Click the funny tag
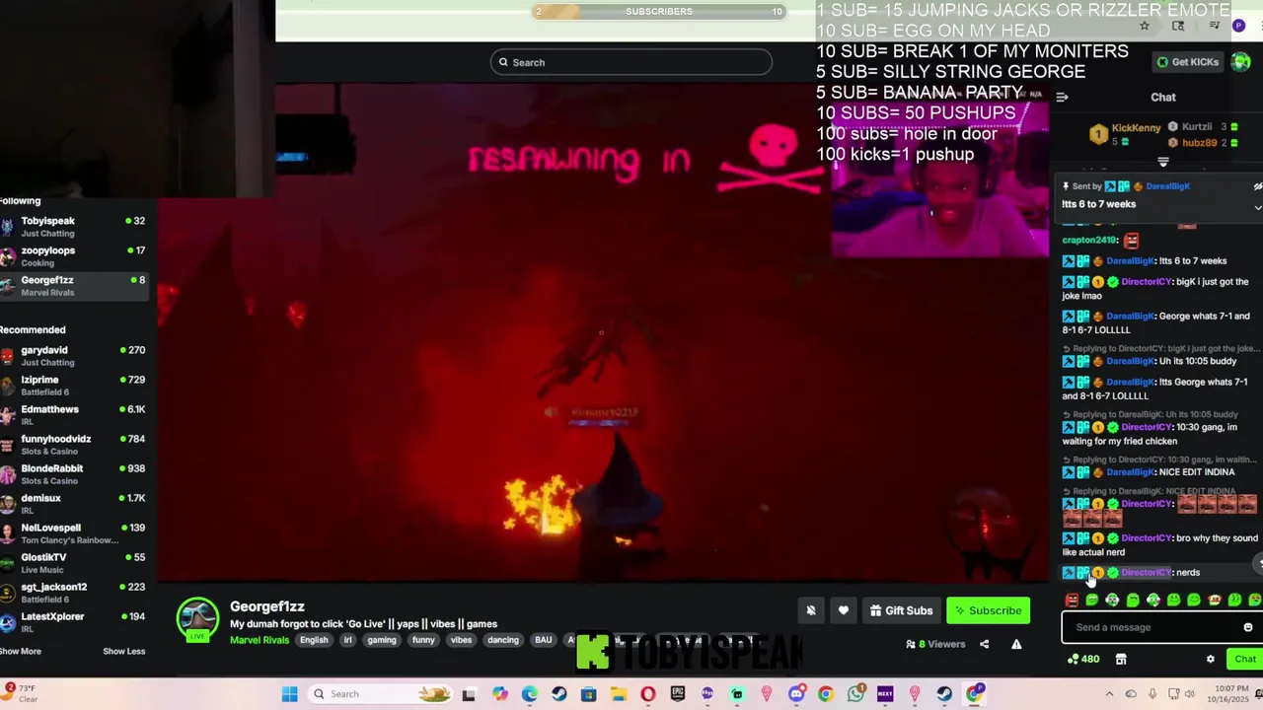This screenshot has height=710, width=1263. pyautogui.click(x=423, y=640)
